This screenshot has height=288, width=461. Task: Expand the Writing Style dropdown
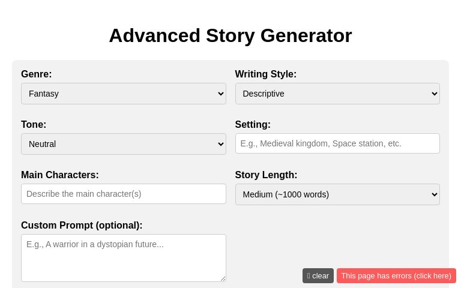point(337,94)
